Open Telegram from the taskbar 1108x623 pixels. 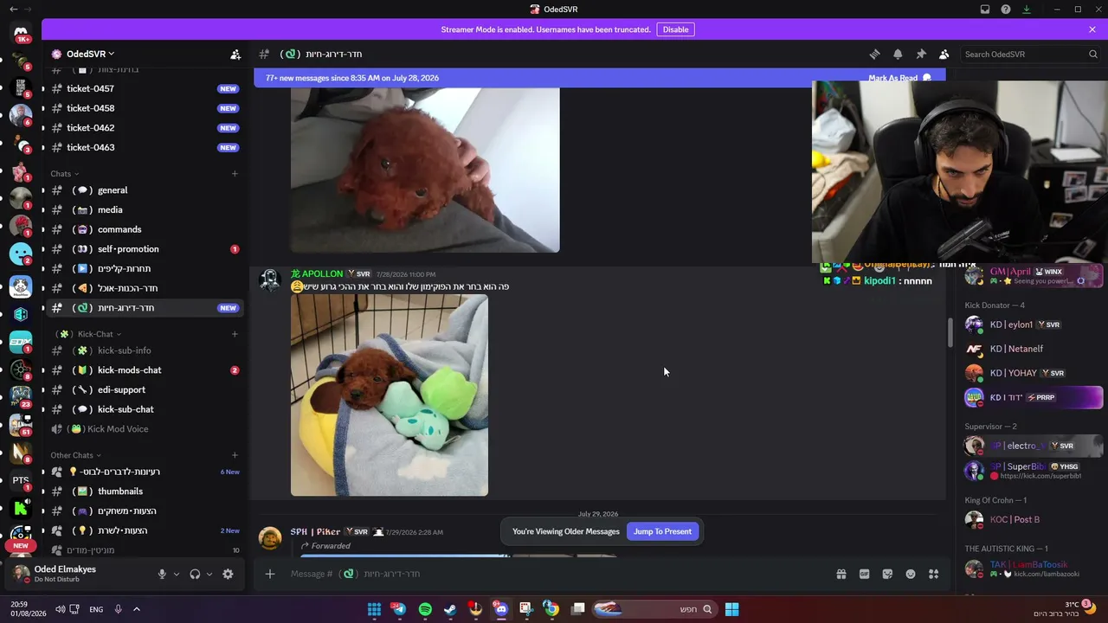click(399, 609)
